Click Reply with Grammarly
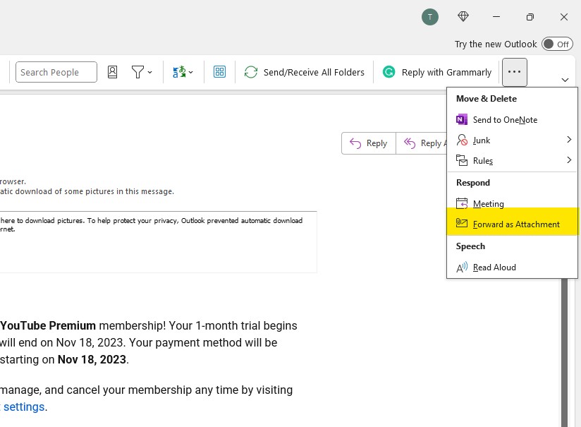This screenshot has height=427, width=581. [x=437, y=72]
